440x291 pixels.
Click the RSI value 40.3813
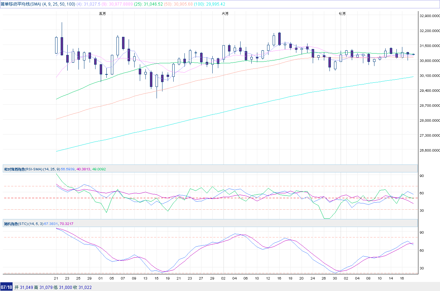click(83, 169)
